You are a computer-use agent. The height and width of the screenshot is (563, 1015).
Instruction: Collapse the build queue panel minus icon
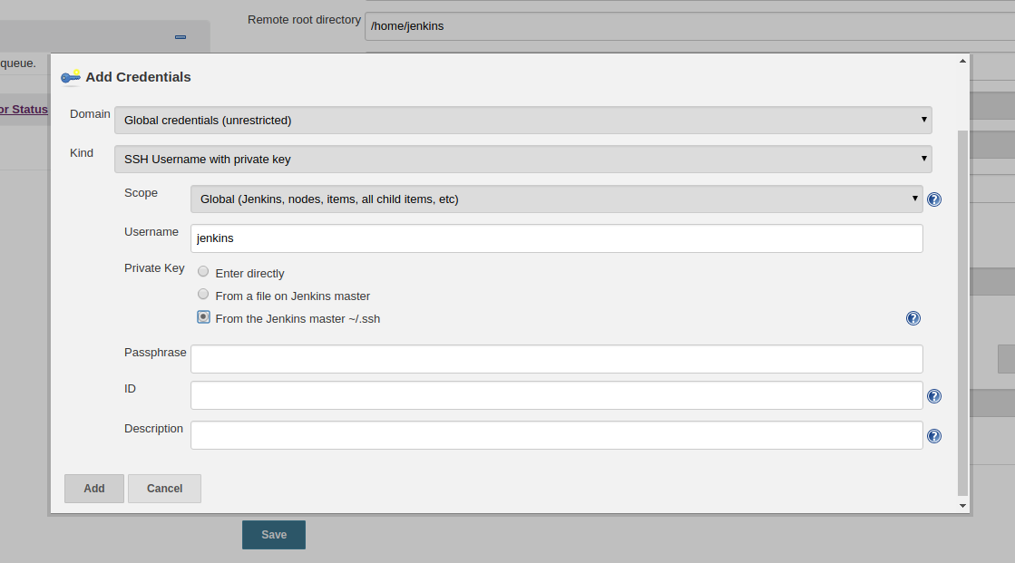tap(181, 37)
